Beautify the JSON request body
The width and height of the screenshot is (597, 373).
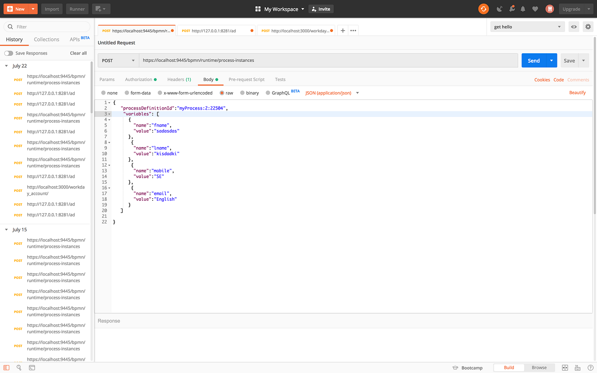tap(577, 93)
